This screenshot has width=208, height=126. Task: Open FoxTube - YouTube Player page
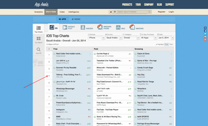(107, 110)
